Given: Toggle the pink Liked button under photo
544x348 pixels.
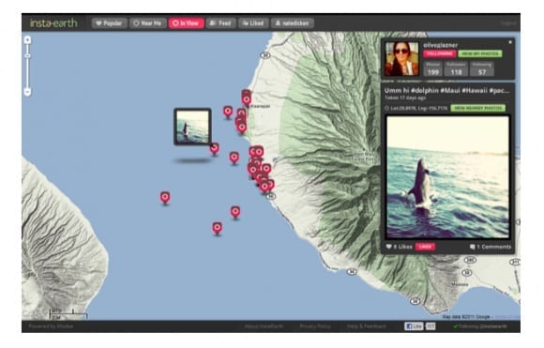Looking at the screenshot, I should coord(425,247).
